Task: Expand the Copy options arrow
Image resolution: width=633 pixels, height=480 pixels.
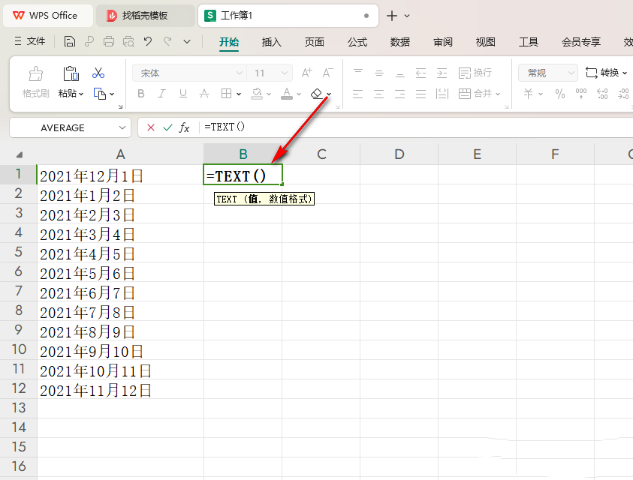Action: (x=112, y=94)
